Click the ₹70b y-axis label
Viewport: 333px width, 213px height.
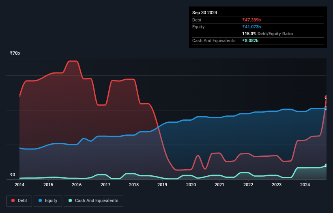tap(15, 53)
